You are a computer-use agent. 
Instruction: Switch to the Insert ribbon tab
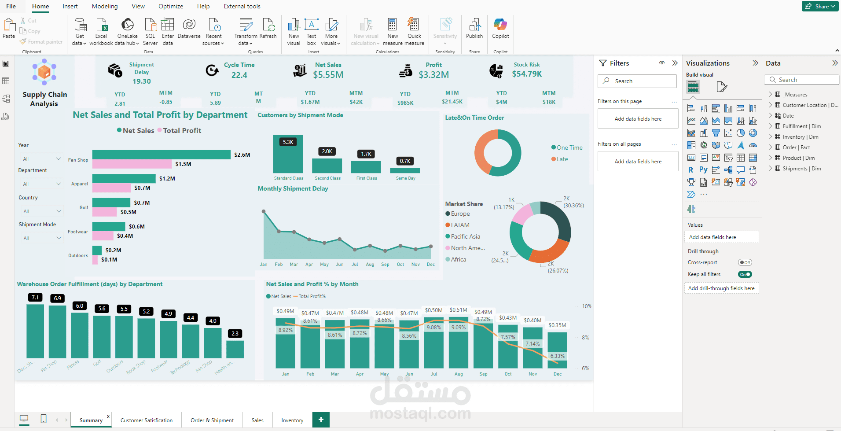pos(70,6)
